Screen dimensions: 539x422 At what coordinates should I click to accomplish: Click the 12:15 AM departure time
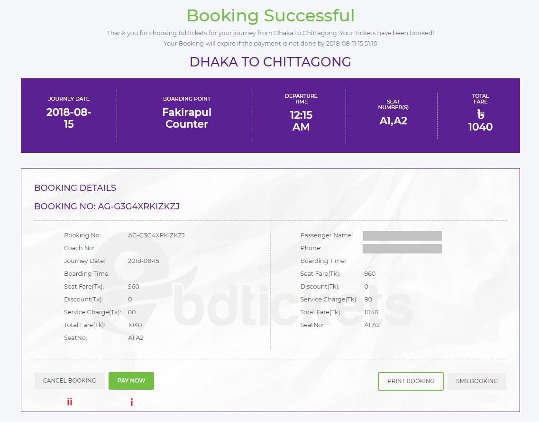301,121
